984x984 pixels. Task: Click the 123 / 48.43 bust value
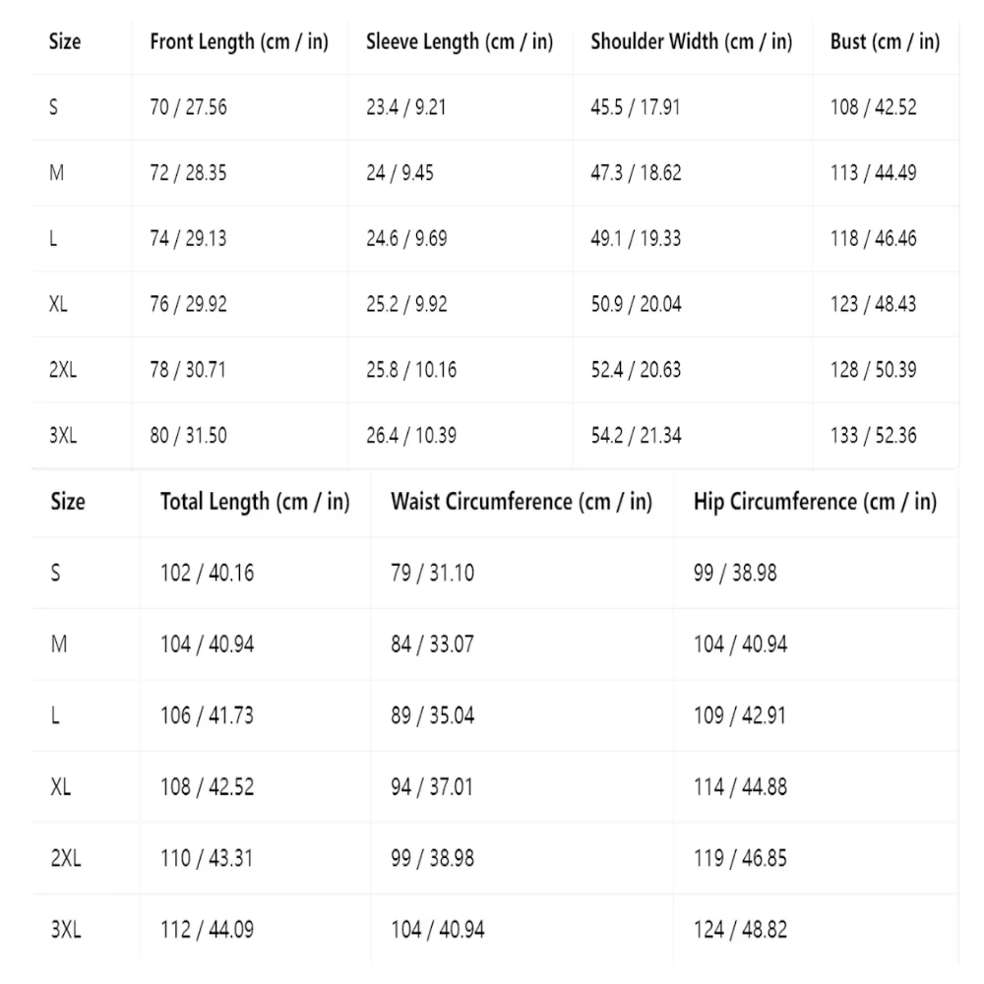pyautogui.click(x=873, y=304)
